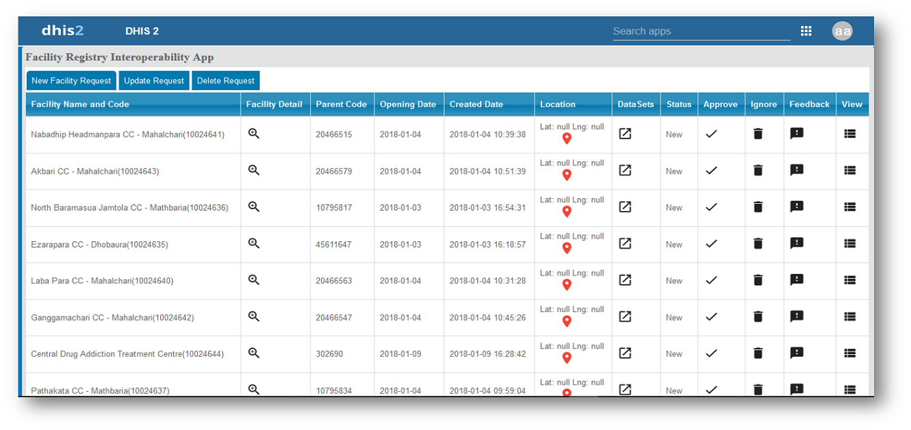Image resolution: width=911 pixels, height=430 pixels.
Task: Open feedback for North Baramasua Jamtola CC
Action: pyautogui.click(x=797, y=206)
